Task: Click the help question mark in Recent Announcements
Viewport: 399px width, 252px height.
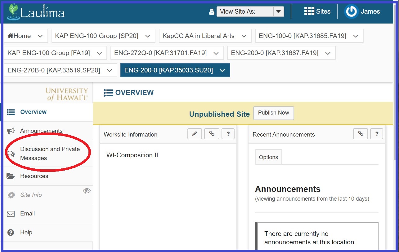Action: 377,134
